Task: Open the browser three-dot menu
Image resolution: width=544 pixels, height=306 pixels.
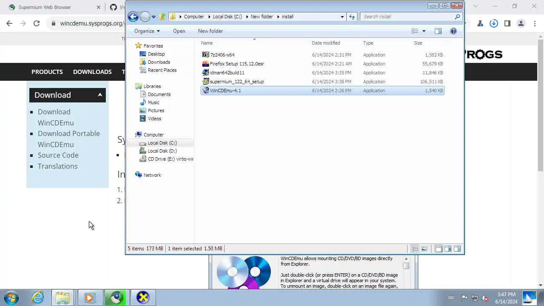Action: pos(535,23)
